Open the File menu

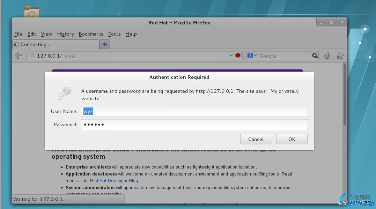tap(18, 34)
